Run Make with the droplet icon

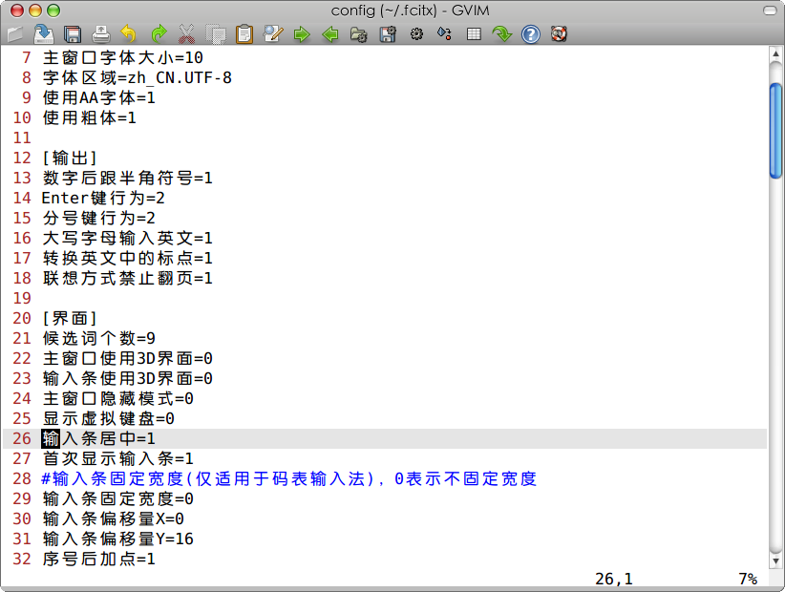(x=445, y=34)
